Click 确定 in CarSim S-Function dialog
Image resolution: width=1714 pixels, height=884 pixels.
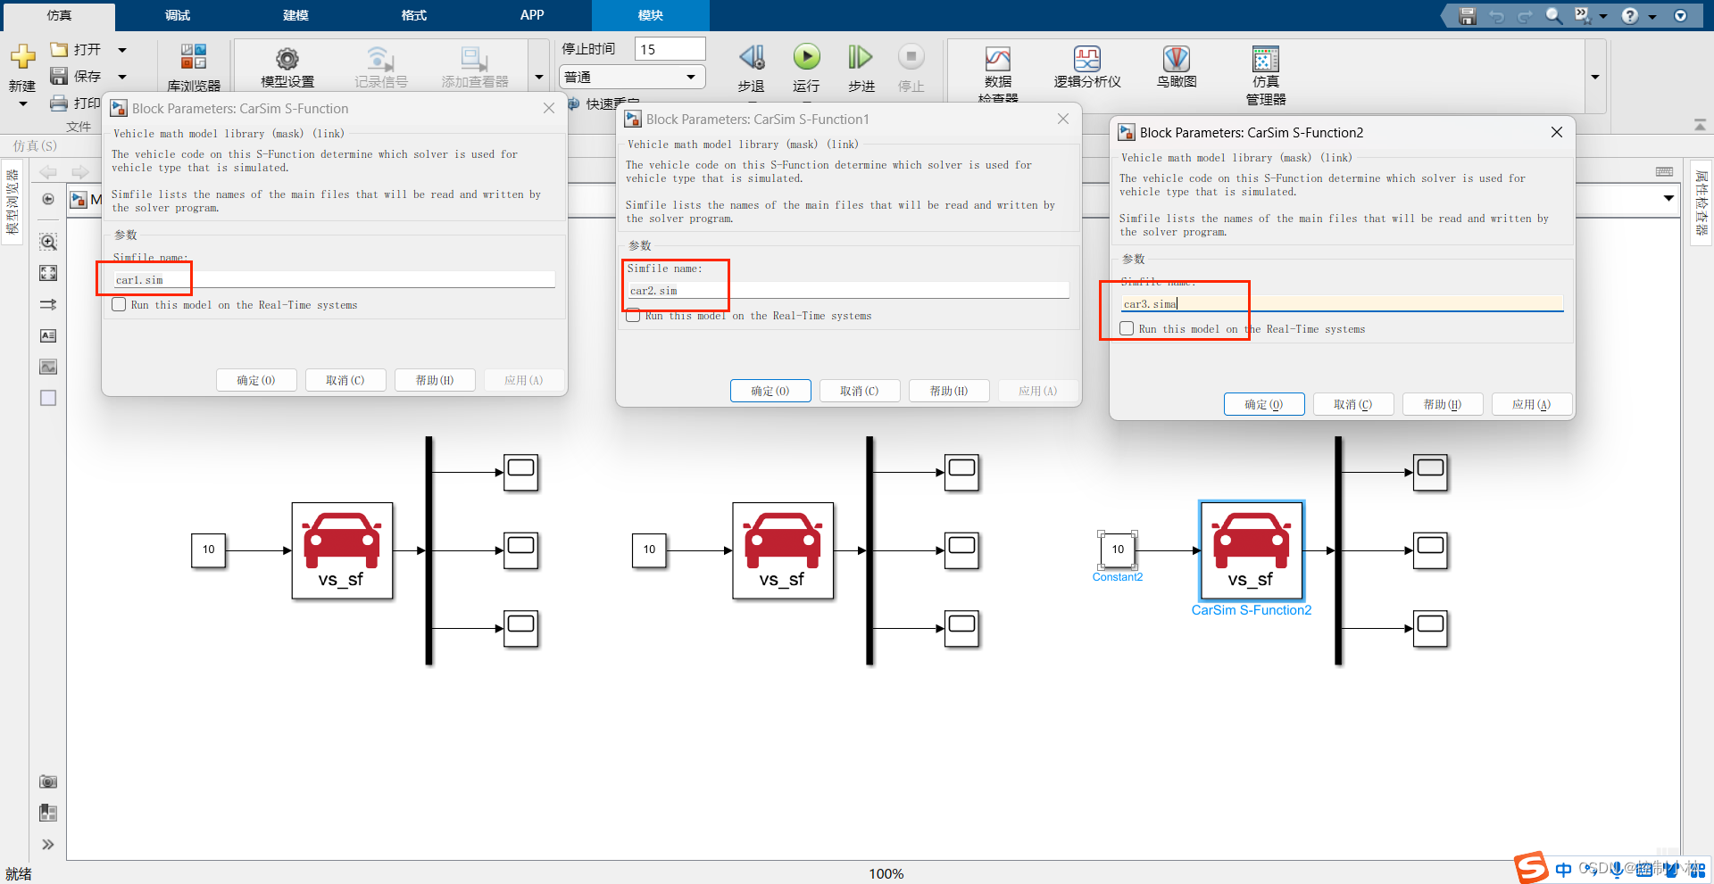(x=256, y=380)
